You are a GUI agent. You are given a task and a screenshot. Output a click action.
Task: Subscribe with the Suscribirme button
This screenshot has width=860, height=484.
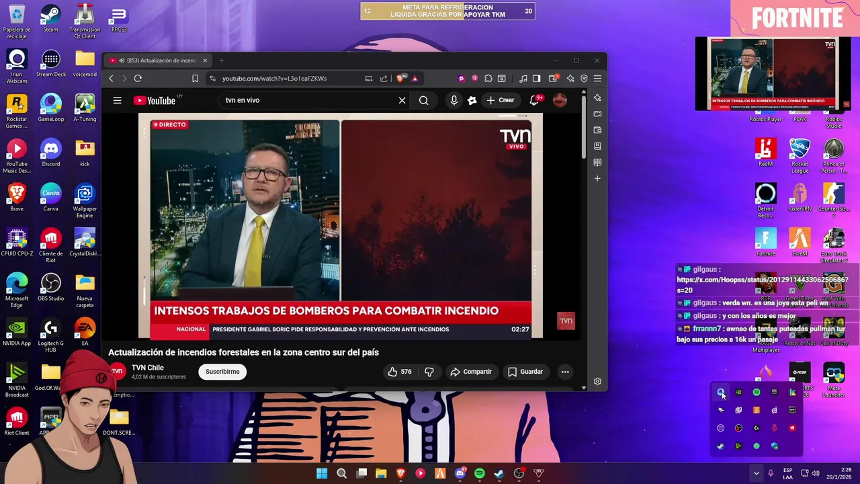(x=222, y=372)
